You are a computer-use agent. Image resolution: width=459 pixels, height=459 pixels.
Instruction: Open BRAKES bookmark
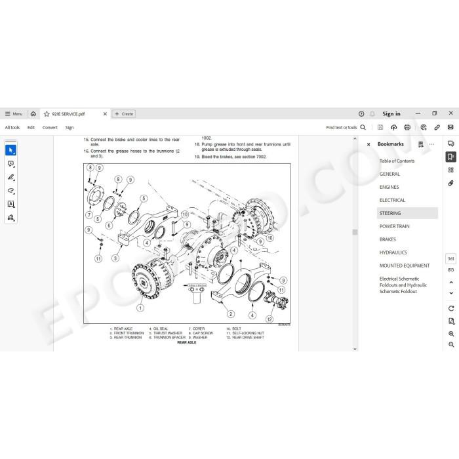pyautogui.click(x=388, y=239)
